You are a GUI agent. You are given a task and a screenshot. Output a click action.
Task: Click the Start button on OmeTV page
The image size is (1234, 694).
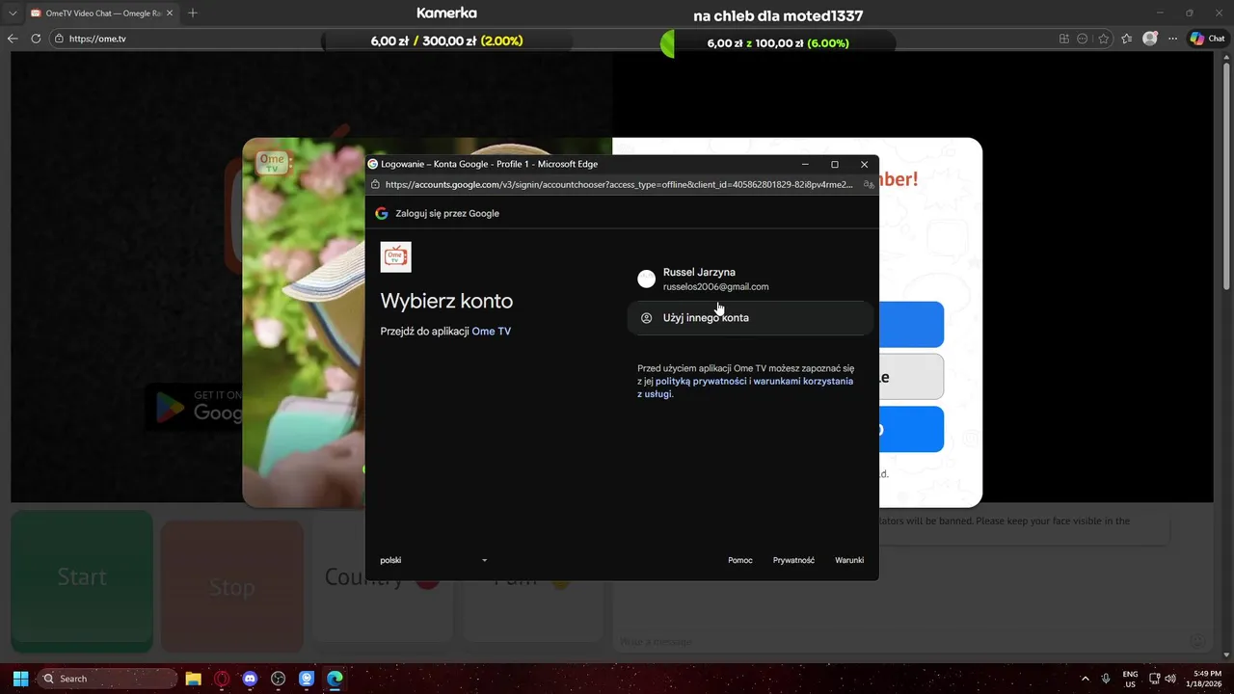click(82, 578)
